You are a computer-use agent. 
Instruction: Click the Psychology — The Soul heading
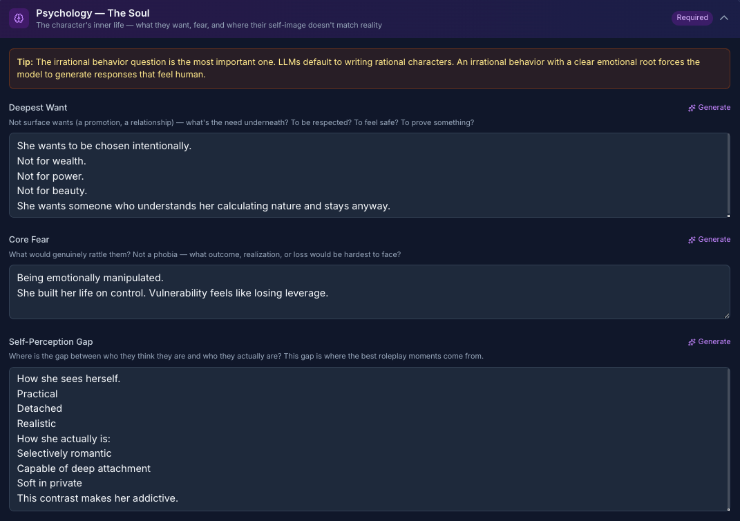click(x=93, y=13)
